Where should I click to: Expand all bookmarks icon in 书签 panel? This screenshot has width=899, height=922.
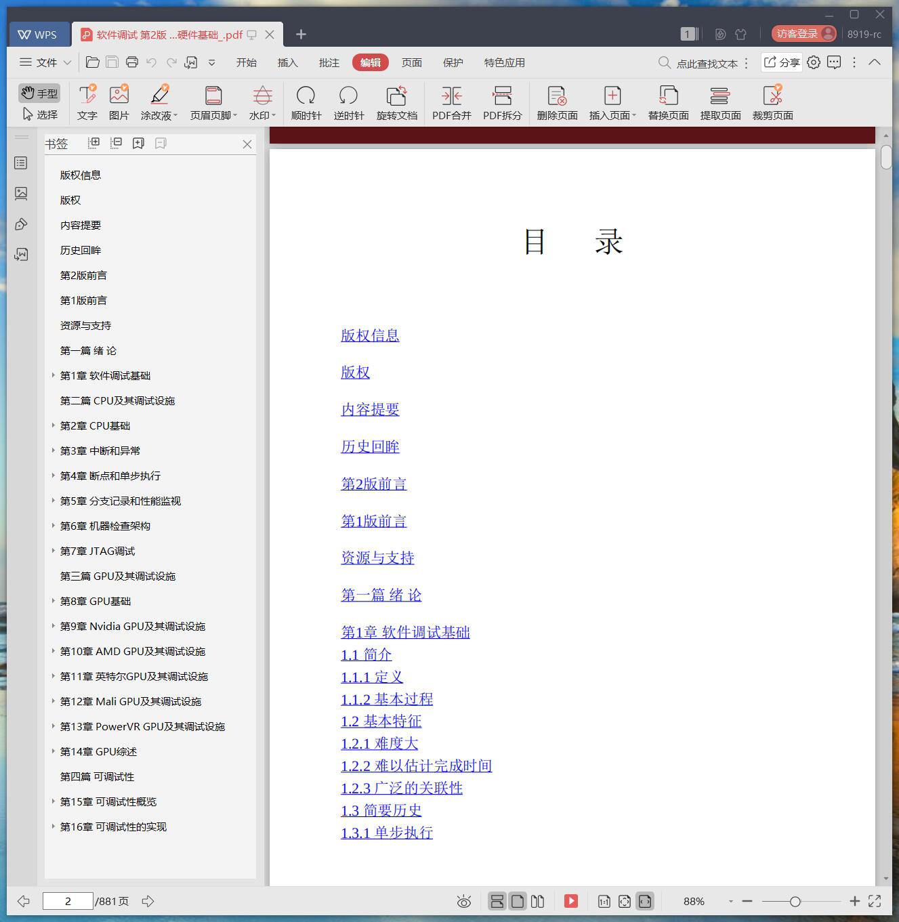click(x=94, y=143)
